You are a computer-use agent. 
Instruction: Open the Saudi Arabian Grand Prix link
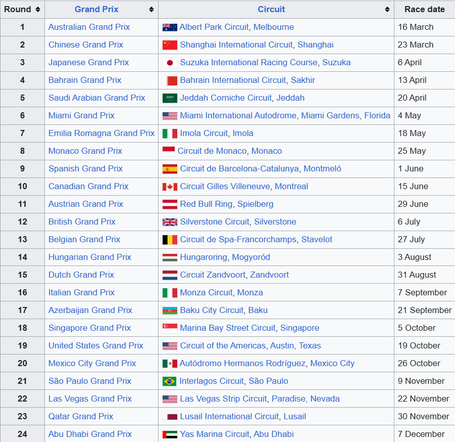pyautogui.click(x=96, y=98)
